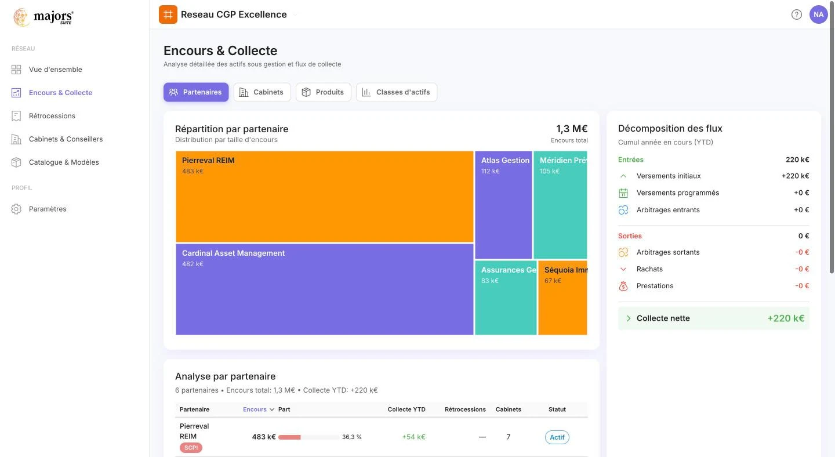
Task: Click the Vue d'ensemble grid icon
Action: point(16,70)
